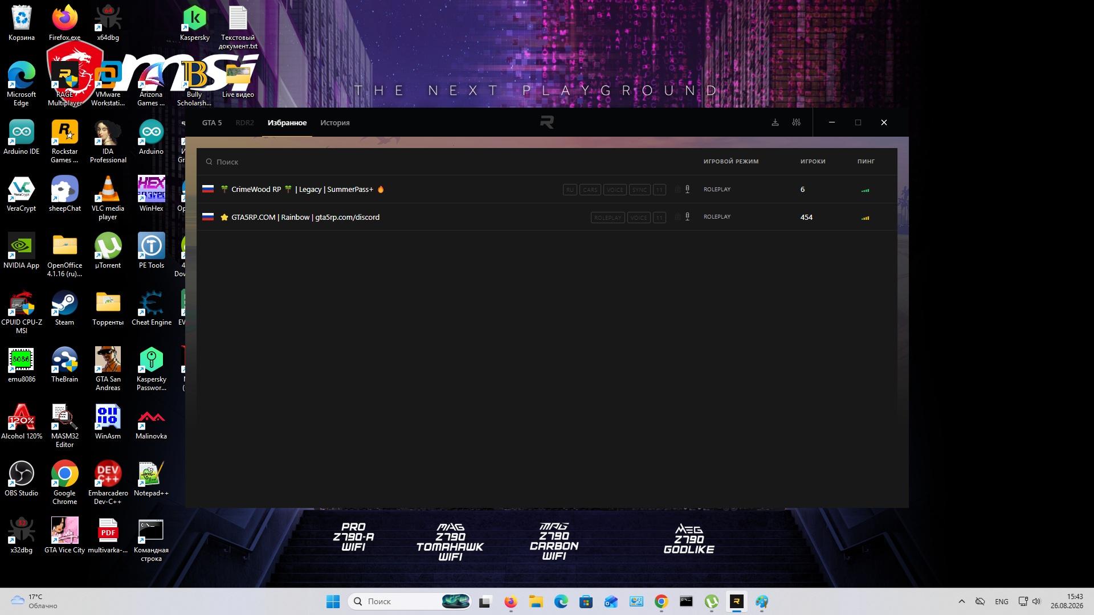Image resolution: width=1094 pixels, height=615 pixels.
Task: Click the microphone icon on GTA5RP.COM row
Action: coord(688,217)
